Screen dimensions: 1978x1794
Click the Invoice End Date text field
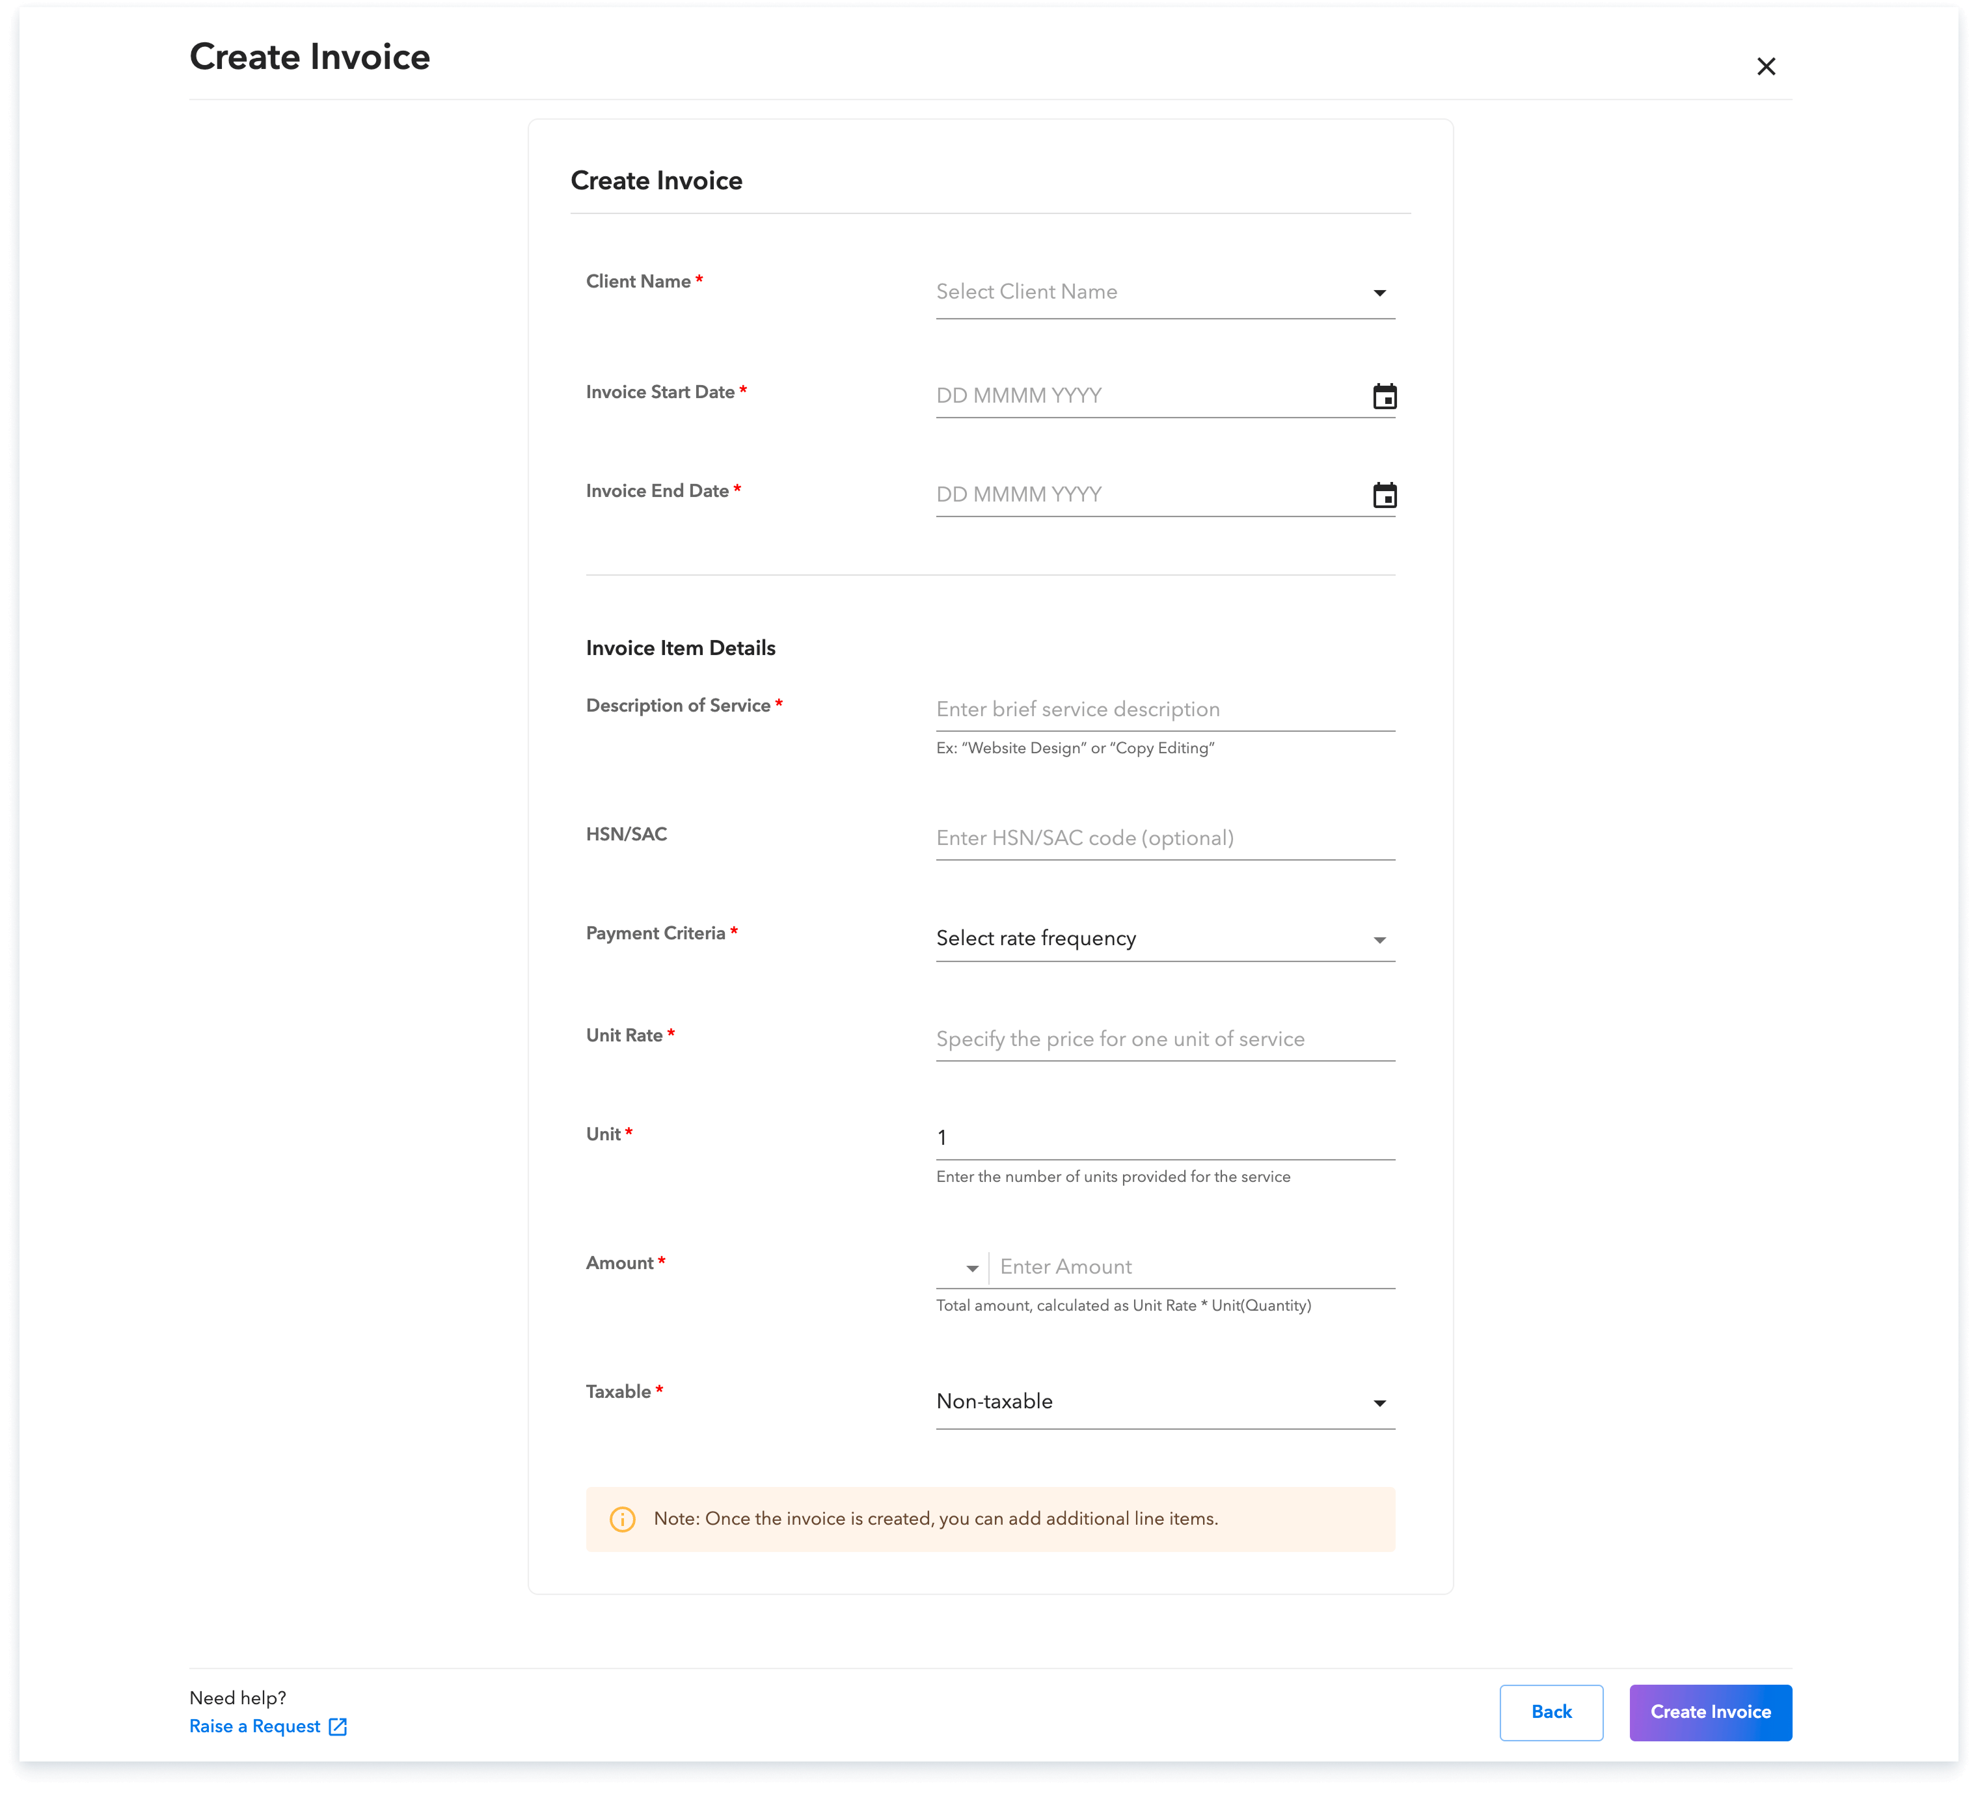coord(1128,494)
